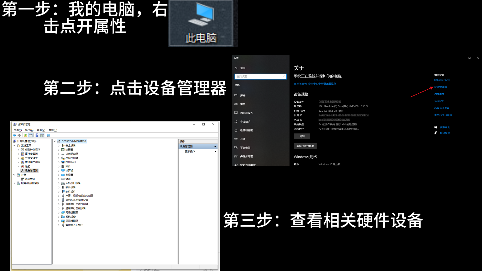Expand the 通用串行总线控制器 node
Image resolution: width=482 pixels, height=271 pixels.
tap(59, 204)
